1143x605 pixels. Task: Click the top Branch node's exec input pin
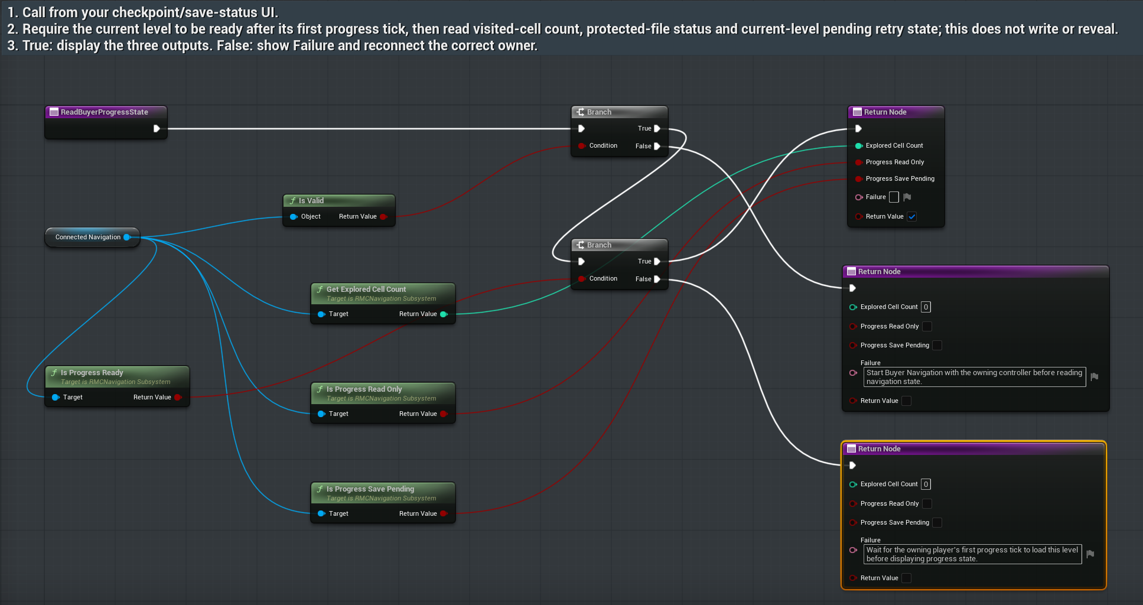pos(581,129)
